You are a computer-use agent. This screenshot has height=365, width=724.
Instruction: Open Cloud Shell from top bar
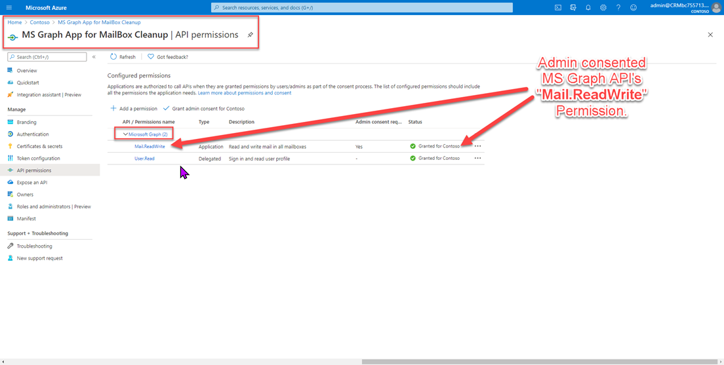[558, 8]
